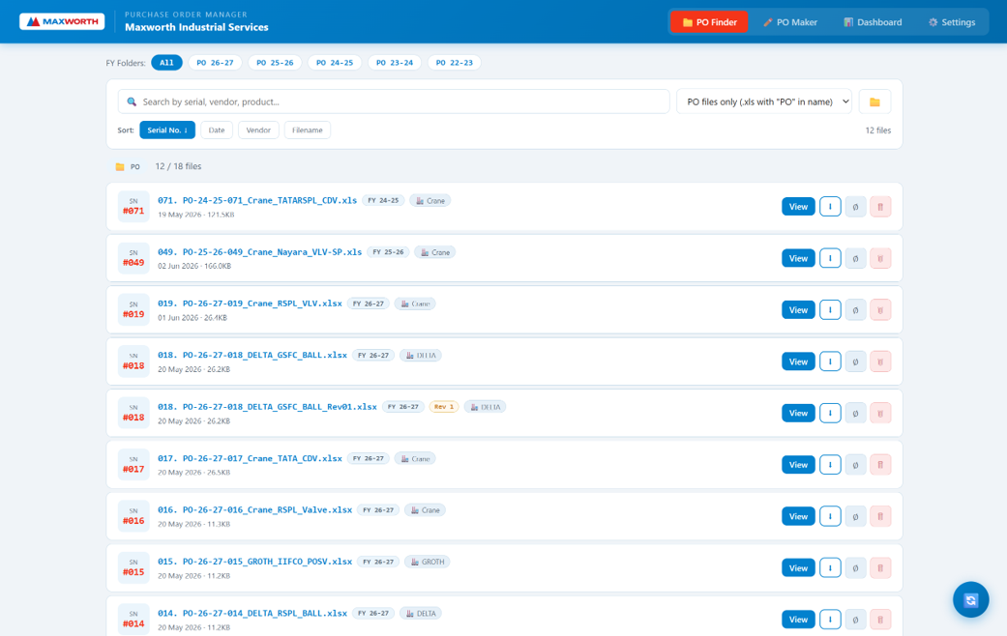Open the Settings tab
This screenshot has width=1007, height=636.
(951, 22)
